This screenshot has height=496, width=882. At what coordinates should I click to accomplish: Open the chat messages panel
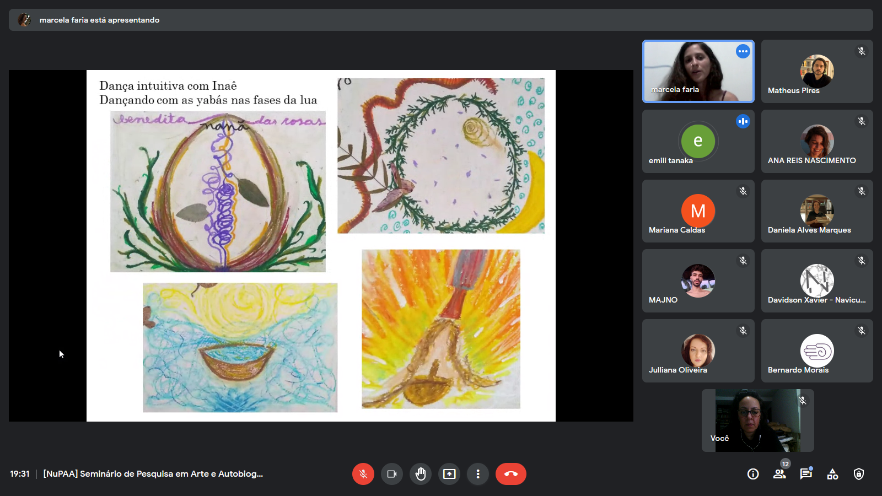[x=806, y=474]
